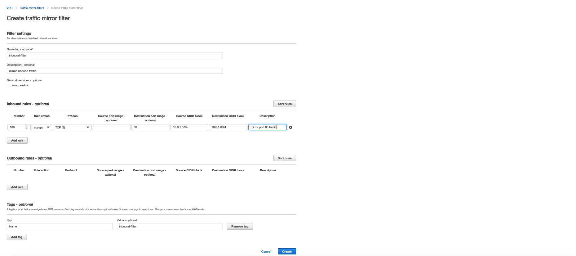This screenshot has width=576, height=256.
Task: Remove inbound rule 100 with delete icon
Action: pyautogui.click(x=290, y=127)
